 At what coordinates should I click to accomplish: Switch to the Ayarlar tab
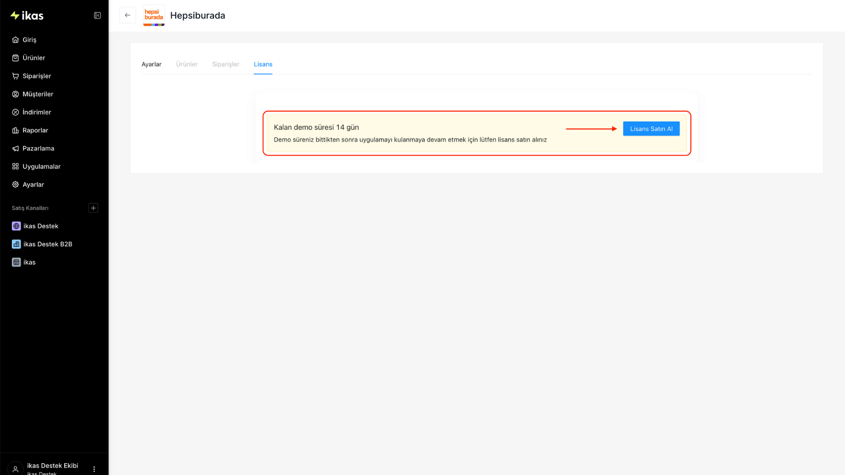tap(151, 64)
